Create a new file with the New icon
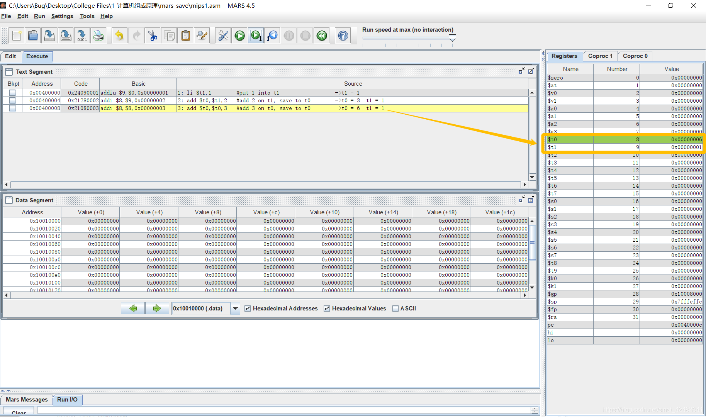Screen dimensions: 706x417 (x=17, y=36)
